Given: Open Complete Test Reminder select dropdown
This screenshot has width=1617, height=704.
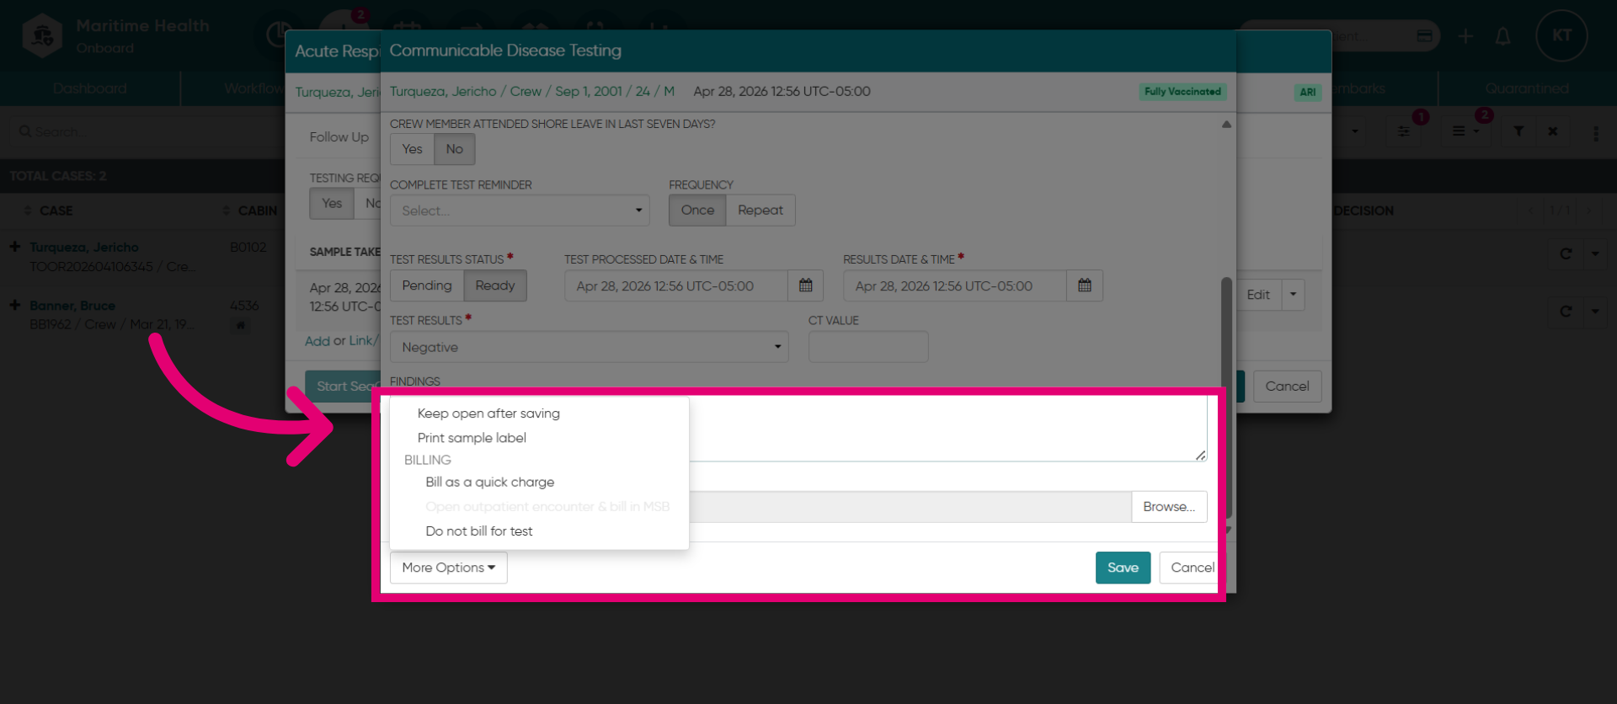Looking at the screenshot, I should point(520,211).
